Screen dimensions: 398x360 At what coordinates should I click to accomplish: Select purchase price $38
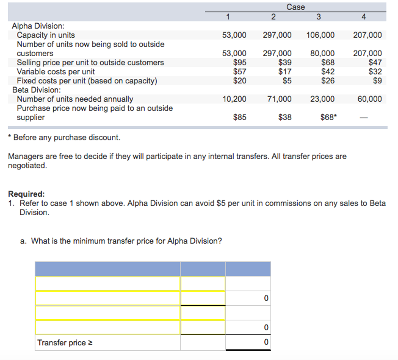click(x=285, y=117)
